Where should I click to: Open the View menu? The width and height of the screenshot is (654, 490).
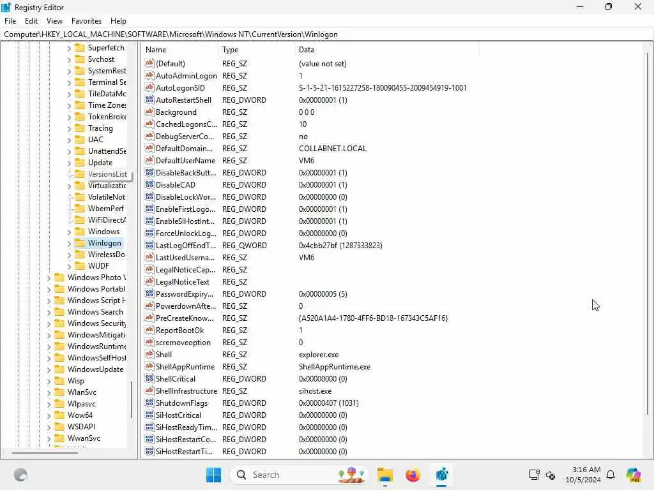(54, 21)
